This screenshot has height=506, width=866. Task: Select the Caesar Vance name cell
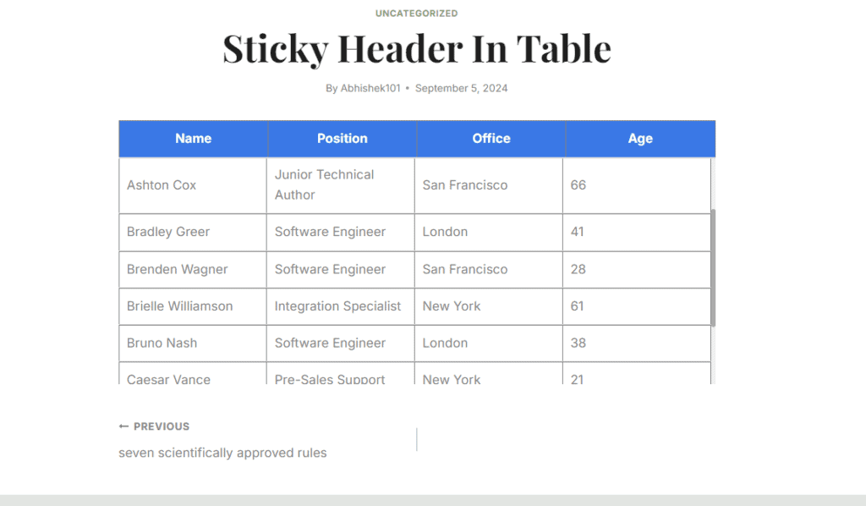point(193,374)
